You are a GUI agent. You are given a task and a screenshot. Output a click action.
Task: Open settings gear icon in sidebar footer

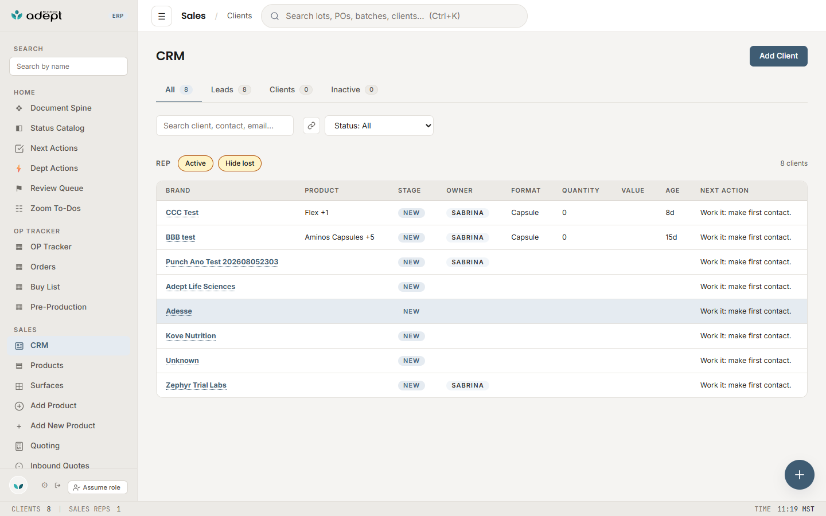pos(45,485)
